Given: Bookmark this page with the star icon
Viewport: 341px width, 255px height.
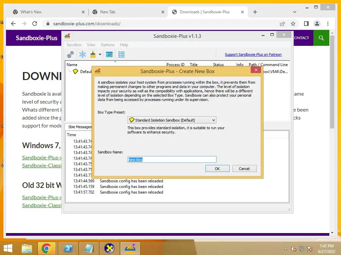Looking at the screenshot, I should tap(293, 24).
